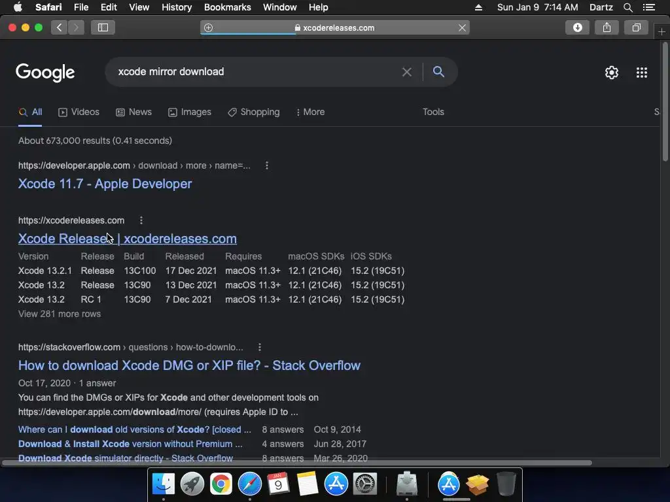This screenshot has width=670, height=502.
Task: Open the Edit menu
Action: tap(109, 7)
